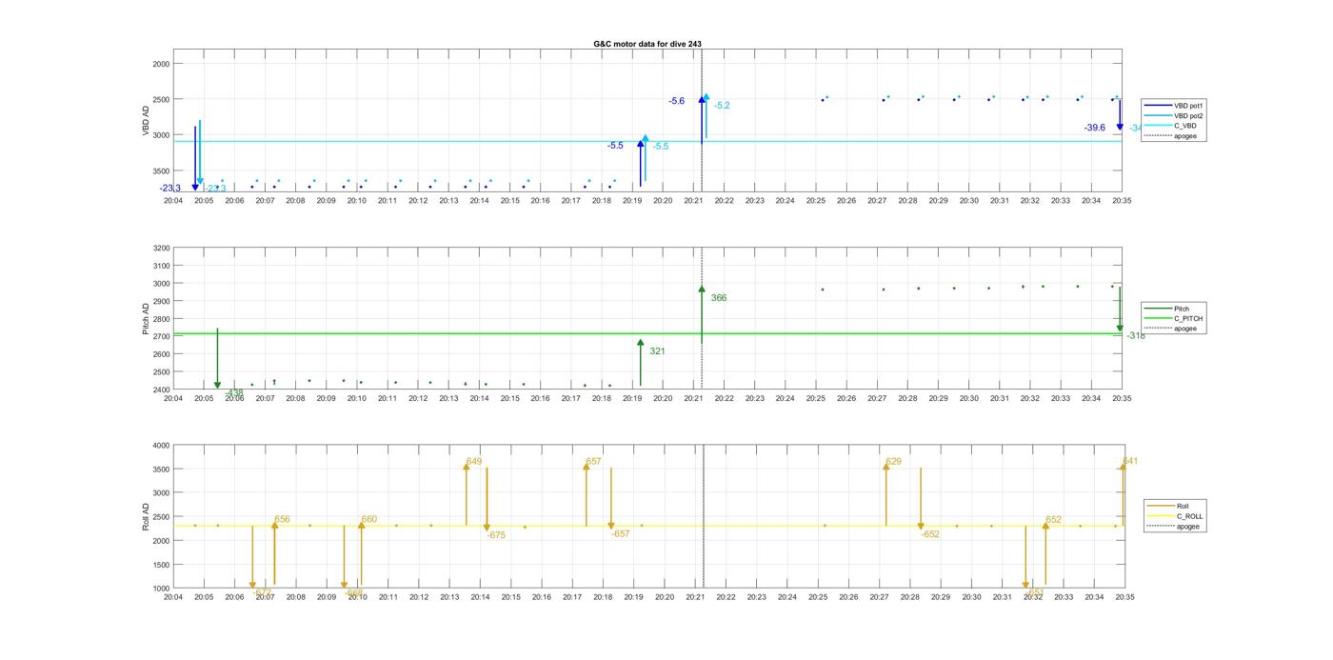This screenshot has height=660, width=1333.
Task: Click the 'Roll AD' y-axis label
Action: 147,516
